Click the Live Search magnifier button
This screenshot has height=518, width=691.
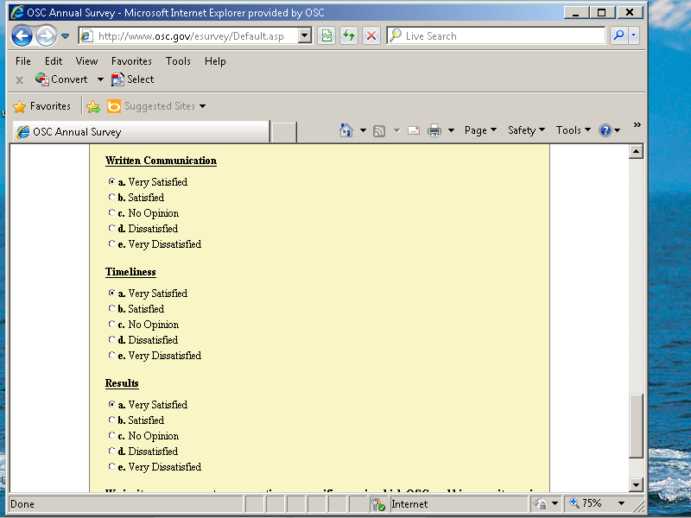pyautogui.click(x=618, y=36)
